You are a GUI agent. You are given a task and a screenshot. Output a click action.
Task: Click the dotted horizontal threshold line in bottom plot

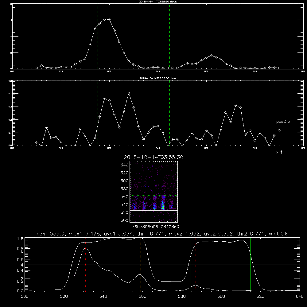pyautogui.click(x=162, y=287)
